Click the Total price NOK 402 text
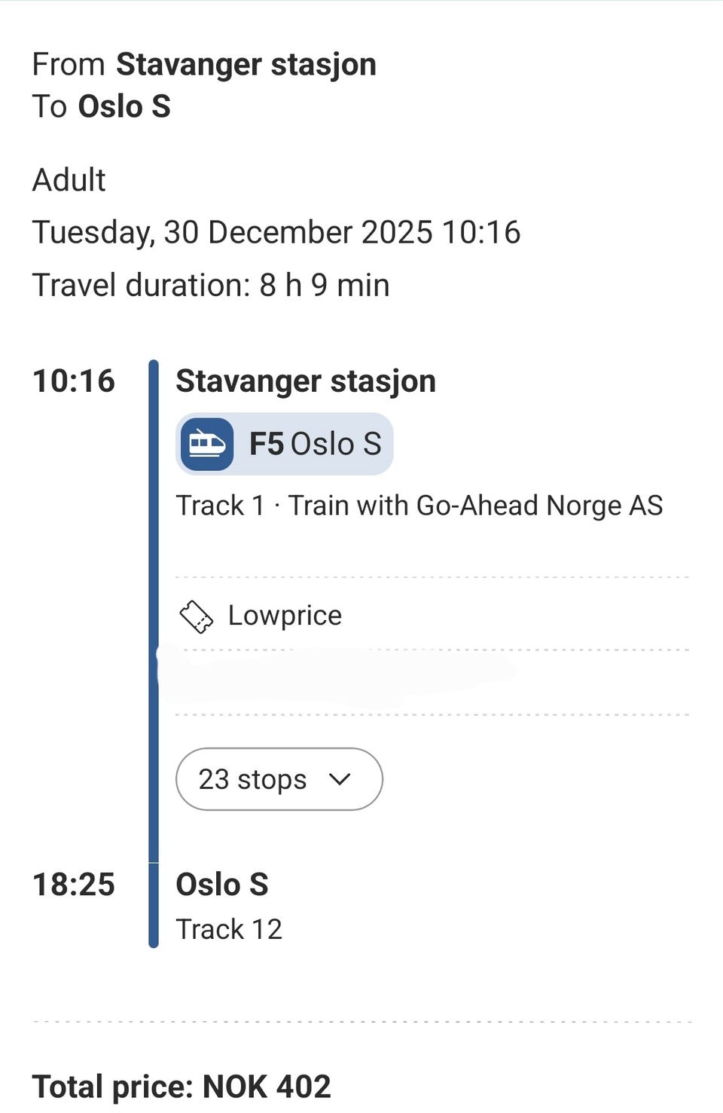 [x=182, y=1087]
